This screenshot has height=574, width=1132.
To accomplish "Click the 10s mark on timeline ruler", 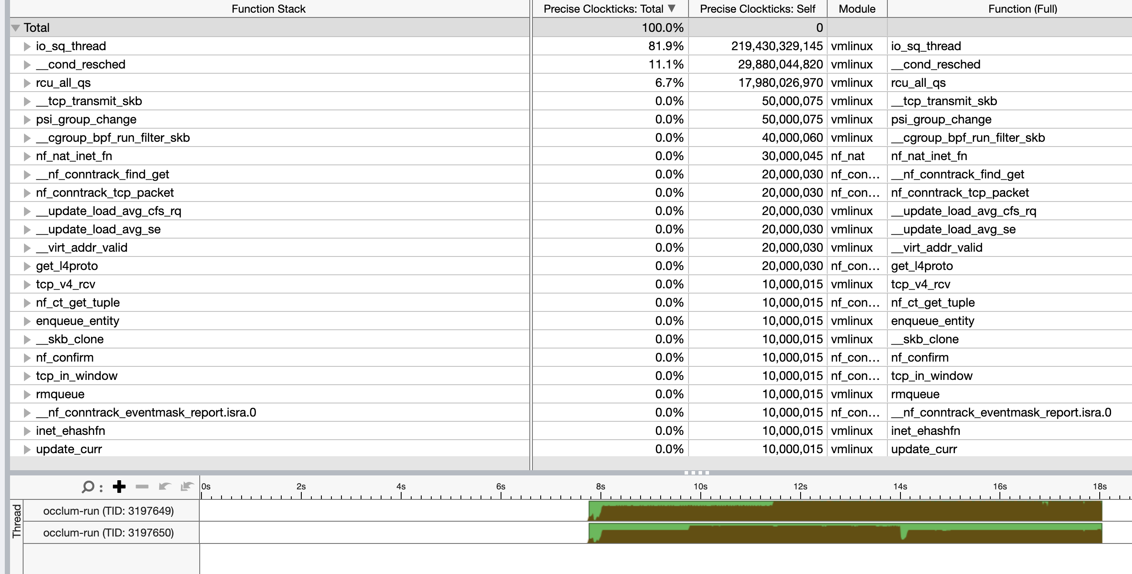I will click(700, 486).
